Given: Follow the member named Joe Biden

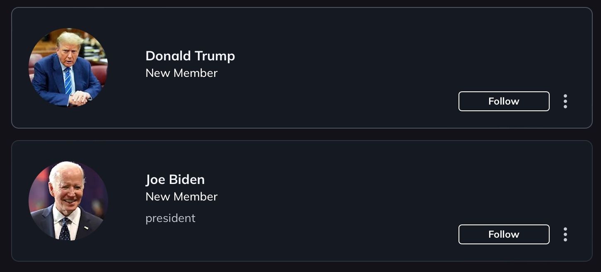Looking at the screenshot, I should pos(504,234).
